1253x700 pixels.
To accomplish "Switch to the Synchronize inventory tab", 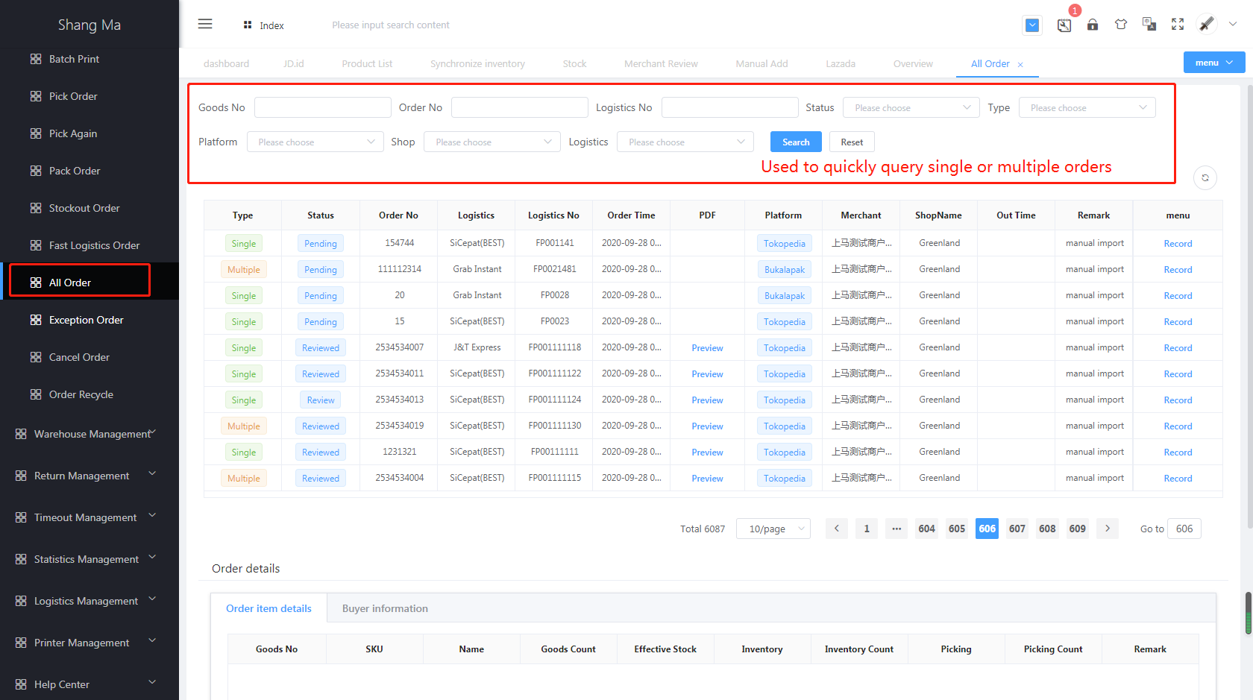I will 477,63.
